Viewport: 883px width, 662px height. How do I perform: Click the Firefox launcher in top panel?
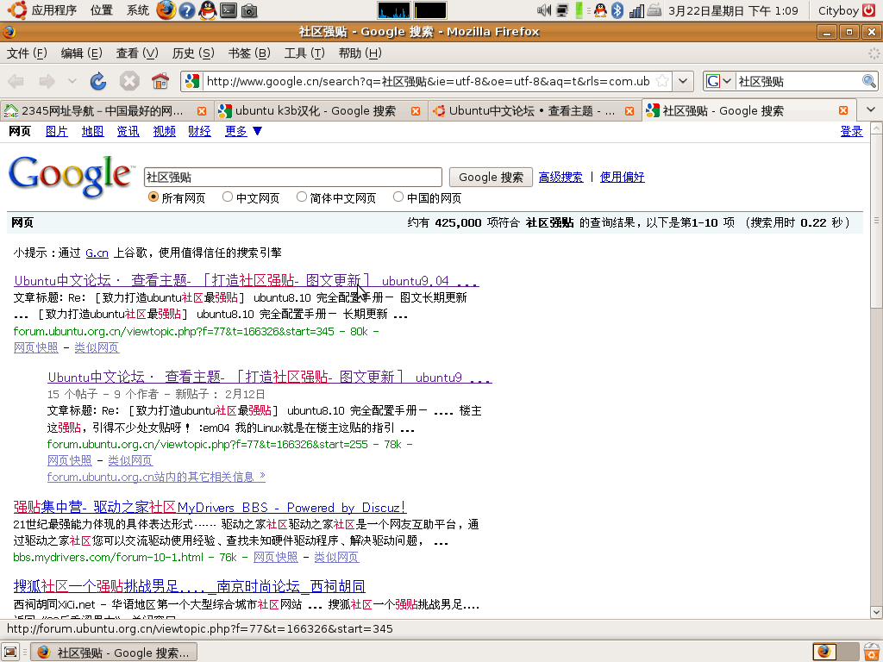pyautogui.click(x=166, y=10)
